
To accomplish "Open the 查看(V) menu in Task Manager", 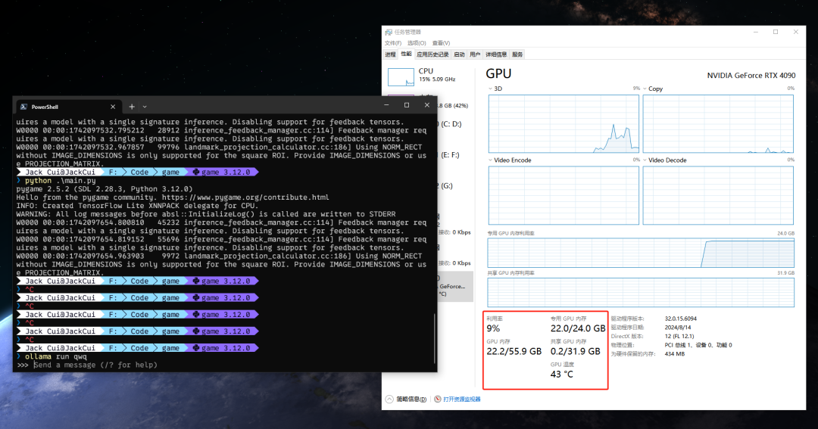I will [441, 43].
